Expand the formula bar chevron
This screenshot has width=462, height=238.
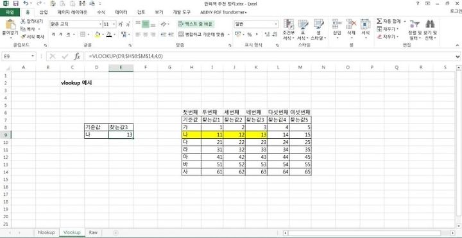[458, 56]
